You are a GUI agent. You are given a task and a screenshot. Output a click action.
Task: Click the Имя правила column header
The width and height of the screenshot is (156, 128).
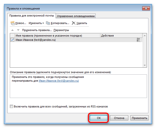click(x=57, y=36)
